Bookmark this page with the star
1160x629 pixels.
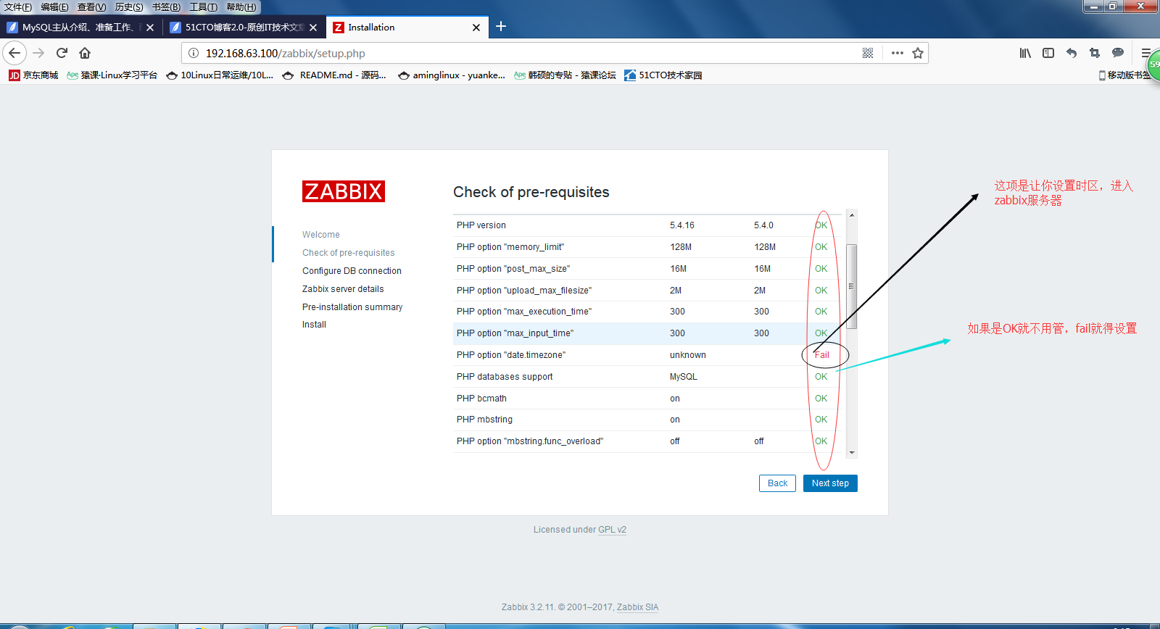pyautogui.click(x=918, y=53)
